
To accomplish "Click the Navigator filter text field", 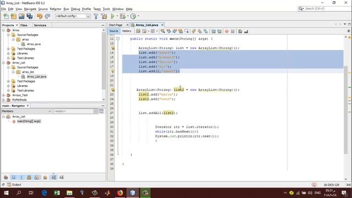I will [73, 111].
